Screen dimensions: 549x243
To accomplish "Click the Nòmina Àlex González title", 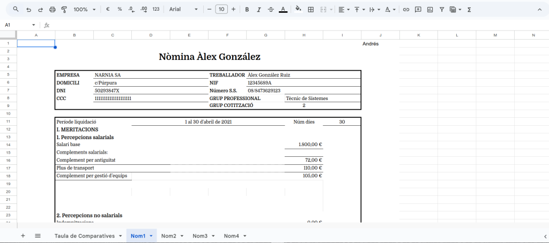I will pos(210,57).
